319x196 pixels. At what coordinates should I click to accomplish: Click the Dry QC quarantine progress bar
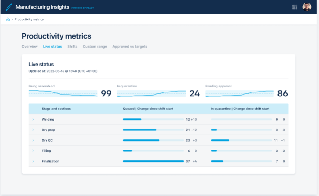[x=241, y=140]
